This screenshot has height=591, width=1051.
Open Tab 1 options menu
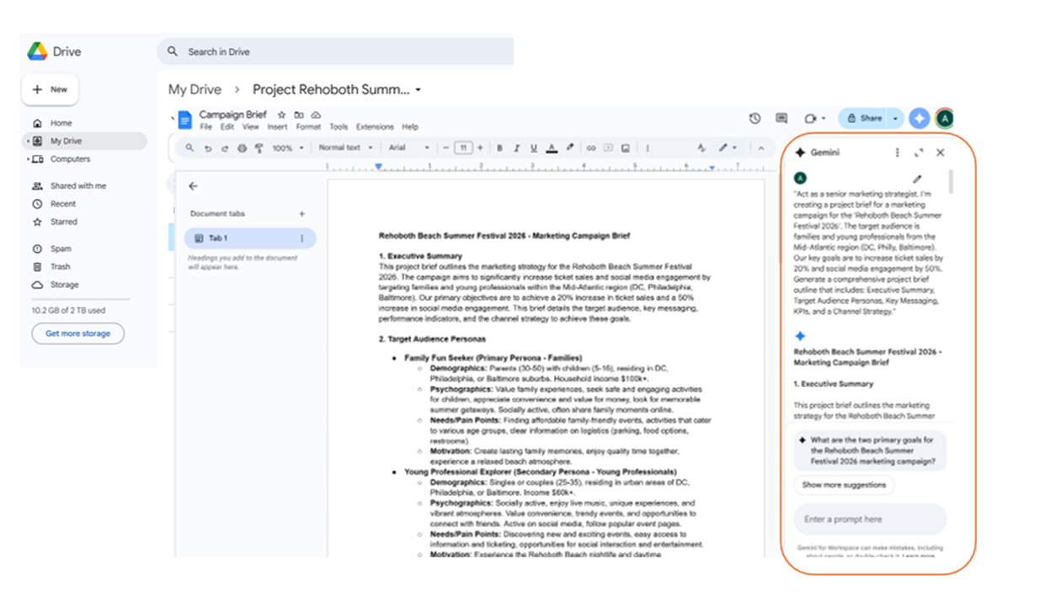[x=302, y=238]
